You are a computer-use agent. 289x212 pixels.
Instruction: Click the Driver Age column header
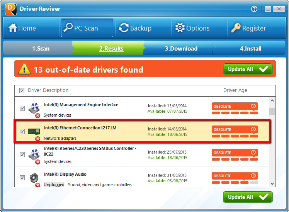point(235,90)
